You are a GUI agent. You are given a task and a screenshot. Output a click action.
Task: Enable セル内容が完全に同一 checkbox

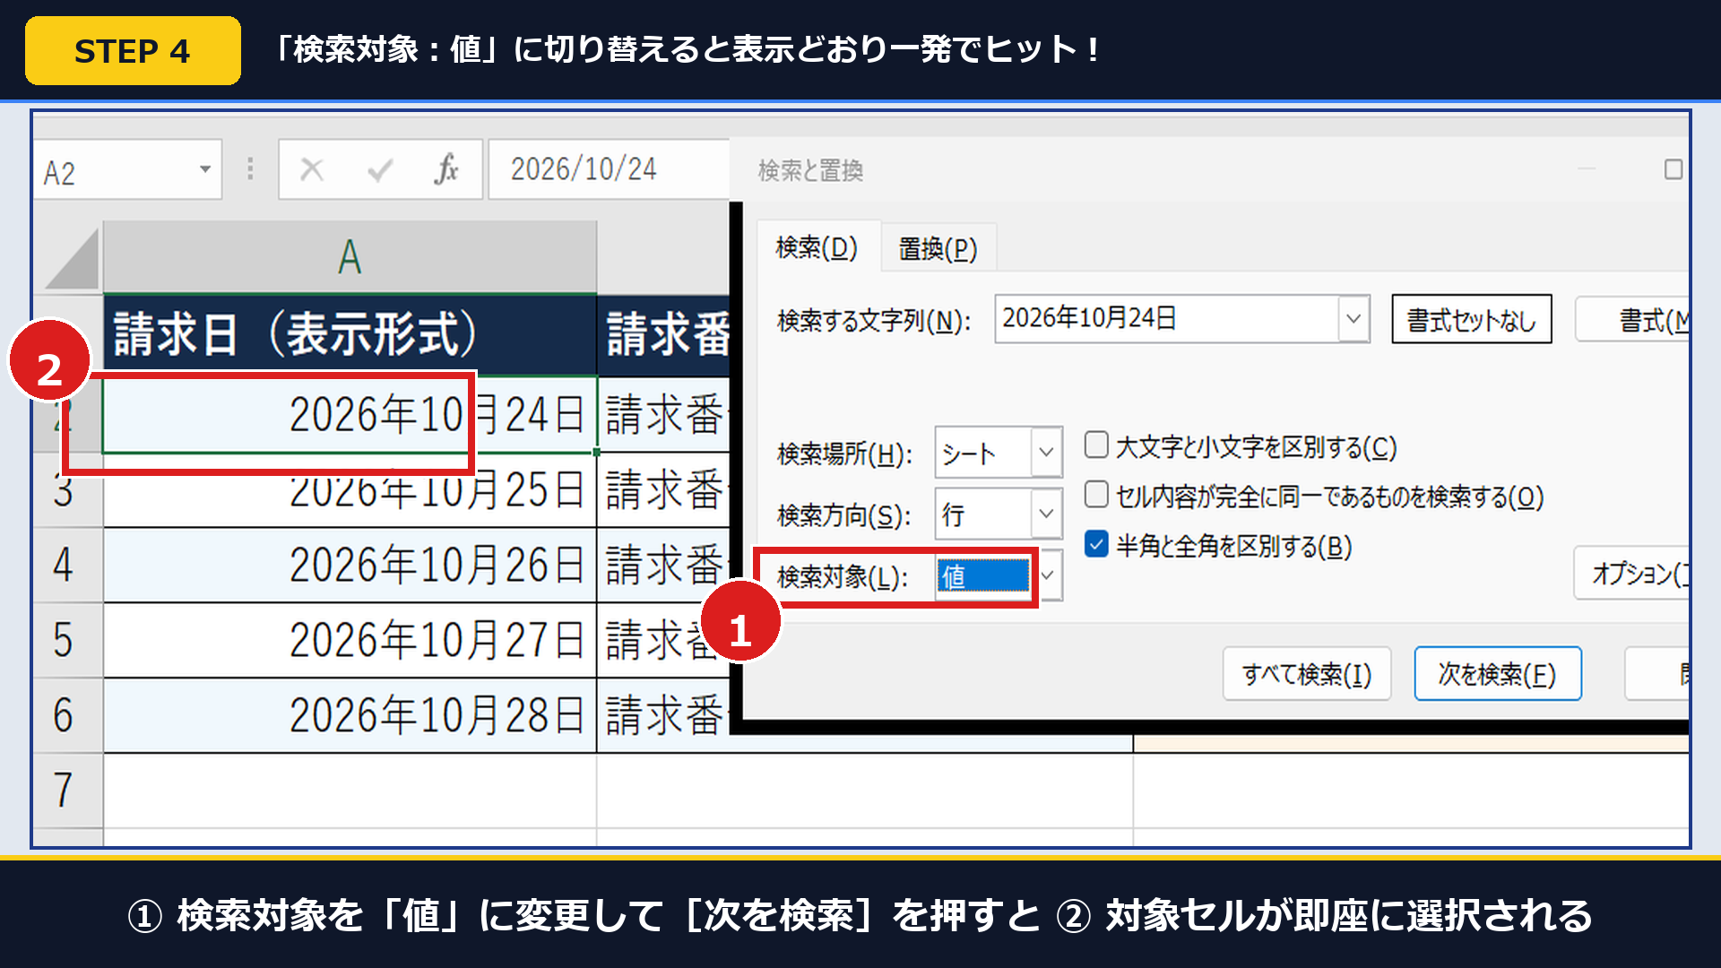(1096, 494)
